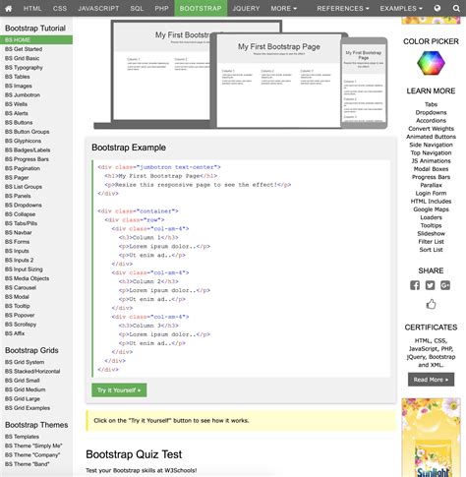This screenshot has height=477, width=466.
Task: Open Accordions link under Learn More
Action: 431,121
